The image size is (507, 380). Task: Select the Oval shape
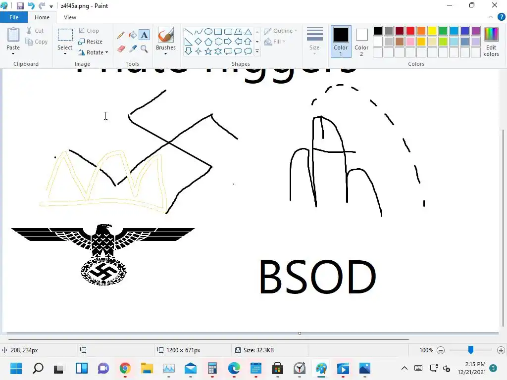click(x=208, y=32)
